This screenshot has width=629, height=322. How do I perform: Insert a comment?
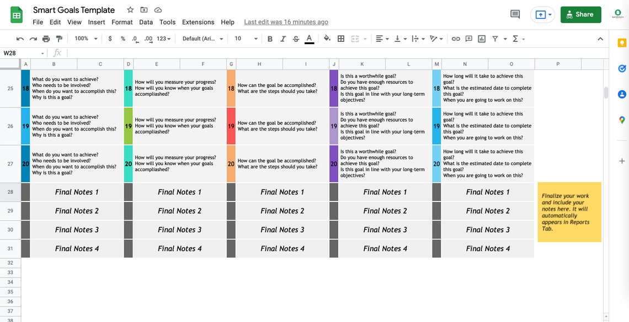point(468,39)
